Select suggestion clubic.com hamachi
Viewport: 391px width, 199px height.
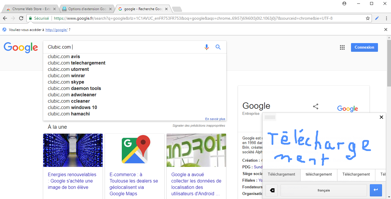click(135, 114)
